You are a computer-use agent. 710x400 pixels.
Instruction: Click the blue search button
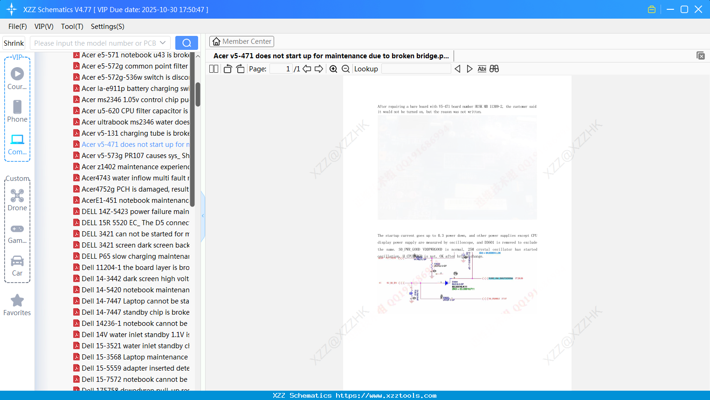pos(186,43)
